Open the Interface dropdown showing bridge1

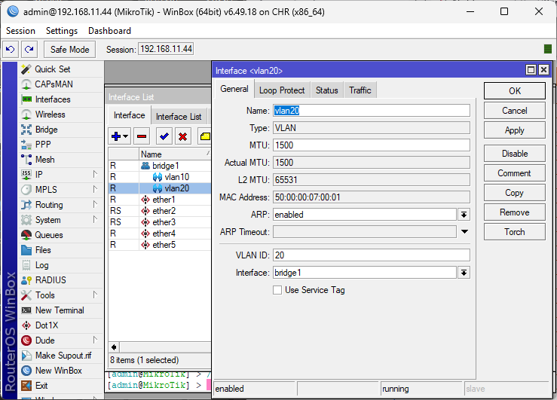click(x=464, y=273)
